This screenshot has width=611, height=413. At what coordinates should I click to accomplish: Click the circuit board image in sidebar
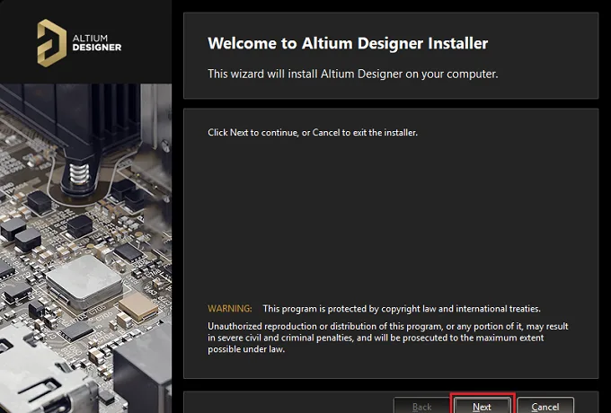(x=85, y=248)
